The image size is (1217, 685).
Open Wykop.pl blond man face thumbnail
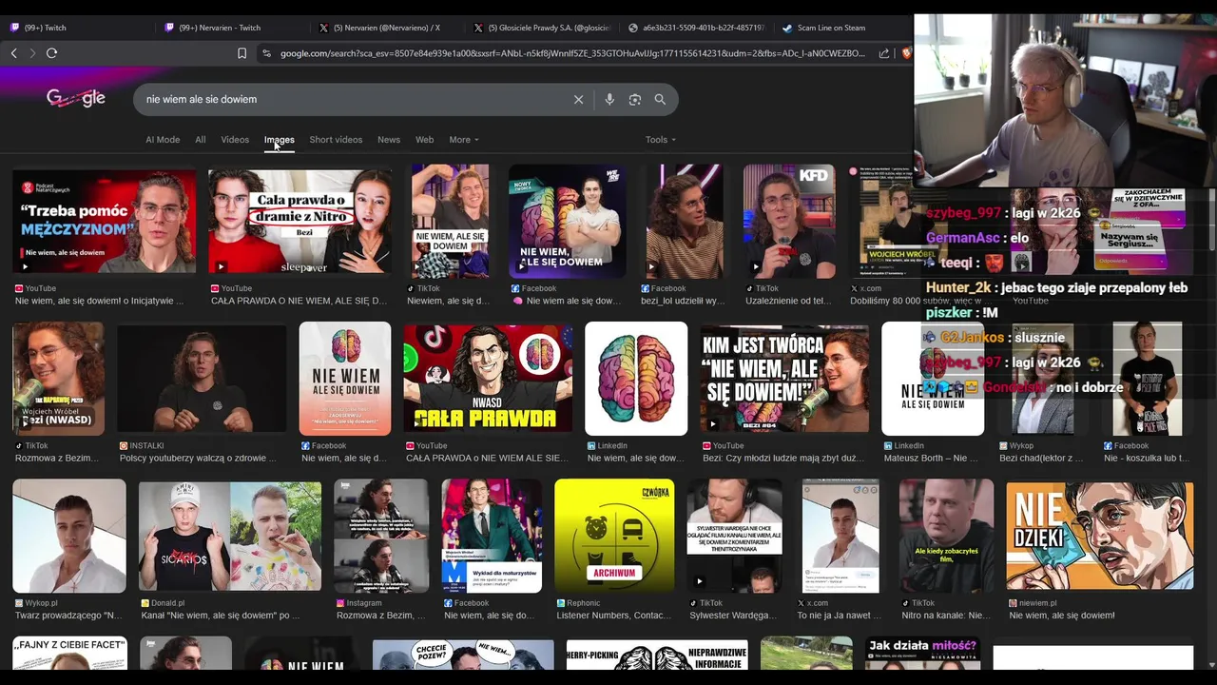(x=69, y=536)
